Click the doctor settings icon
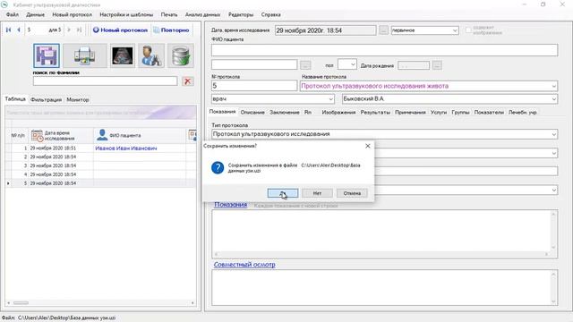The image size is (573, 322). [151, 55]
